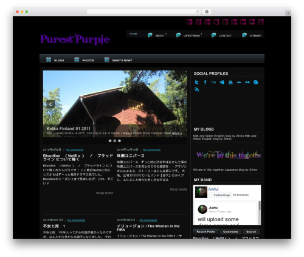Open No comments link on Woman in the Fifth post
Viewport: 304px width, 257px height.
click(x=148, y=220)
